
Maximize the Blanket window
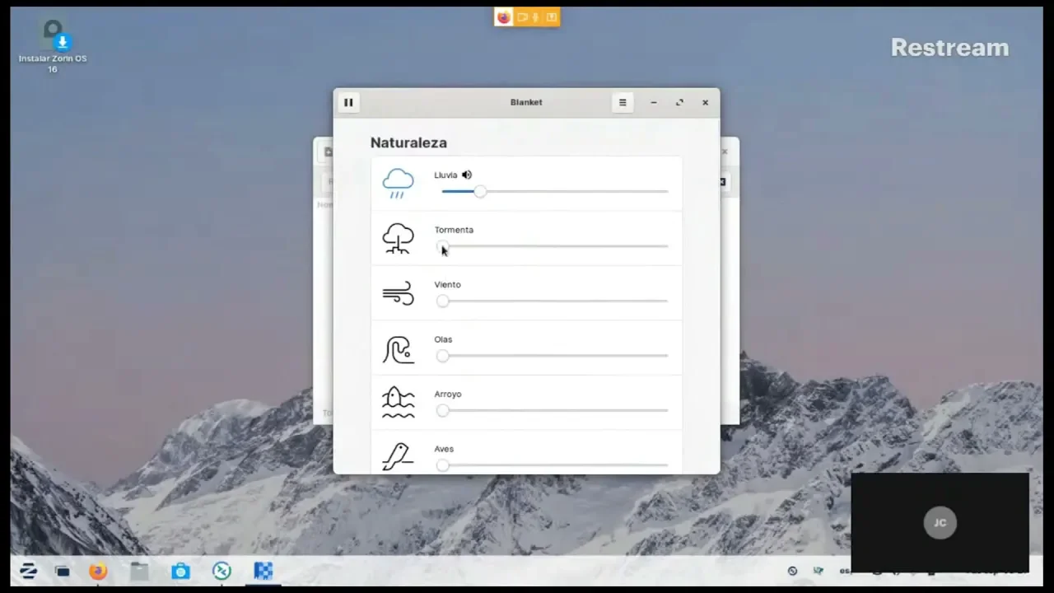tap(679, 103)
